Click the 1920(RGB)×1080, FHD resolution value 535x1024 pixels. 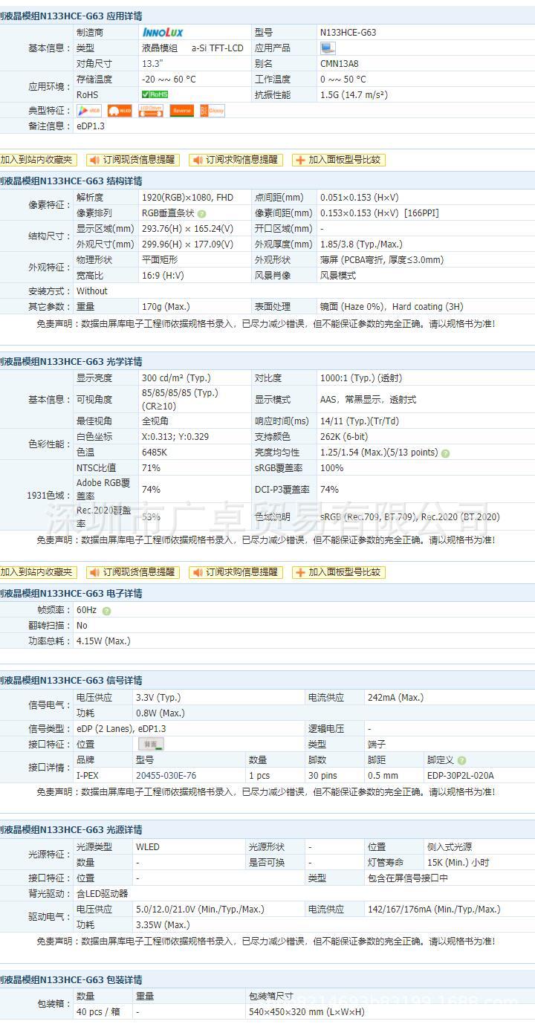click(x=187, y=198)
